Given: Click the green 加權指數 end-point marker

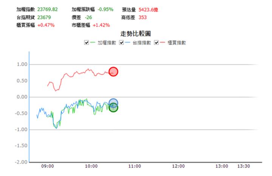Looking at the screenshot, I should point(113,108).
